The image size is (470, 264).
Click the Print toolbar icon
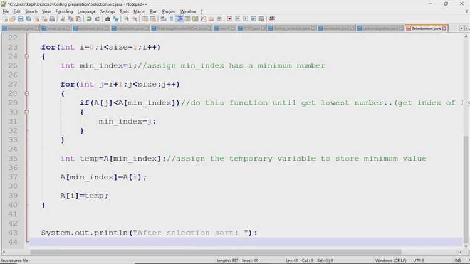(x=52, y=19)
